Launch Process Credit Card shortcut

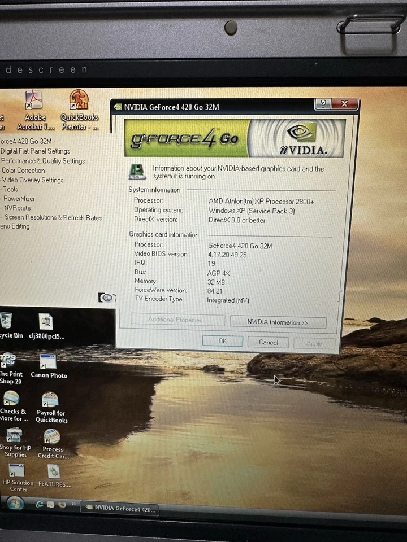pos(53,444)
